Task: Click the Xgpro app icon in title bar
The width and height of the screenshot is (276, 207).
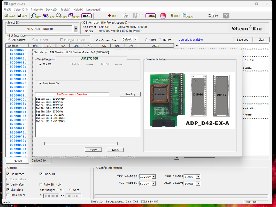Action: 6,4
